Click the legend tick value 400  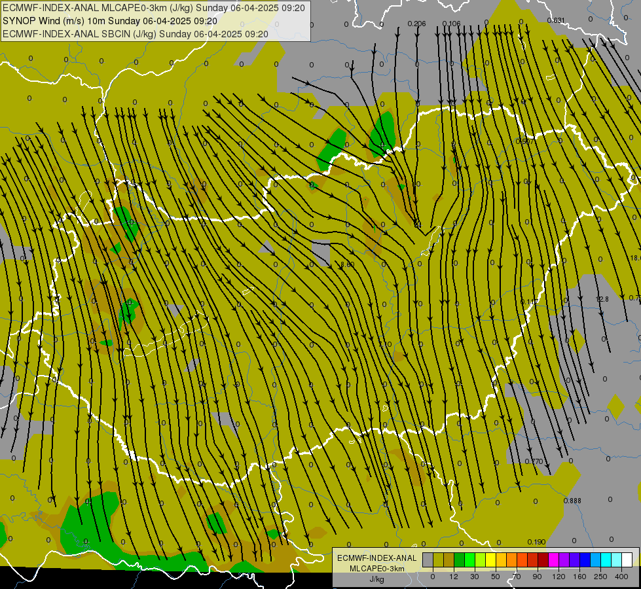[621, 577]
